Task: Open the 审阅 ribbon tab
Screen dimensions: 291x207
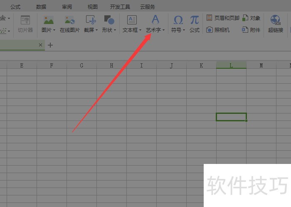Action: click(x=67, y=7)
